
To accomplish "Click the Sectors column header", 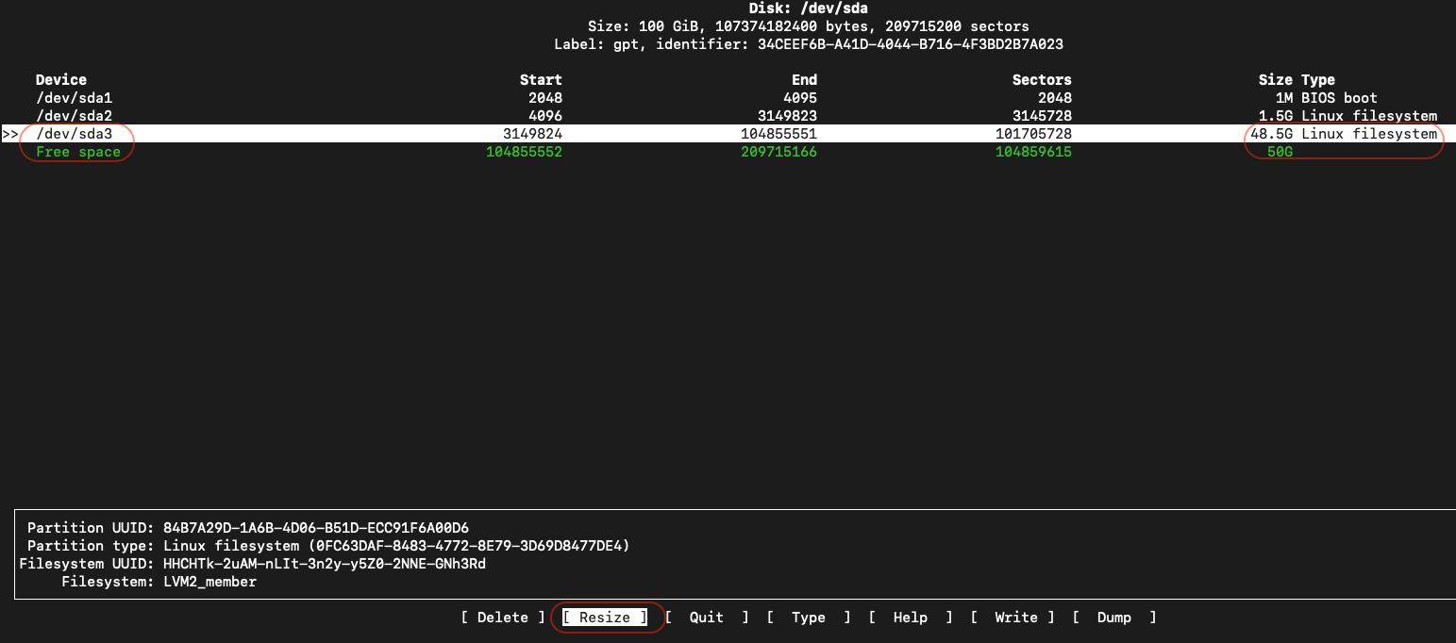I will 1042,80.
